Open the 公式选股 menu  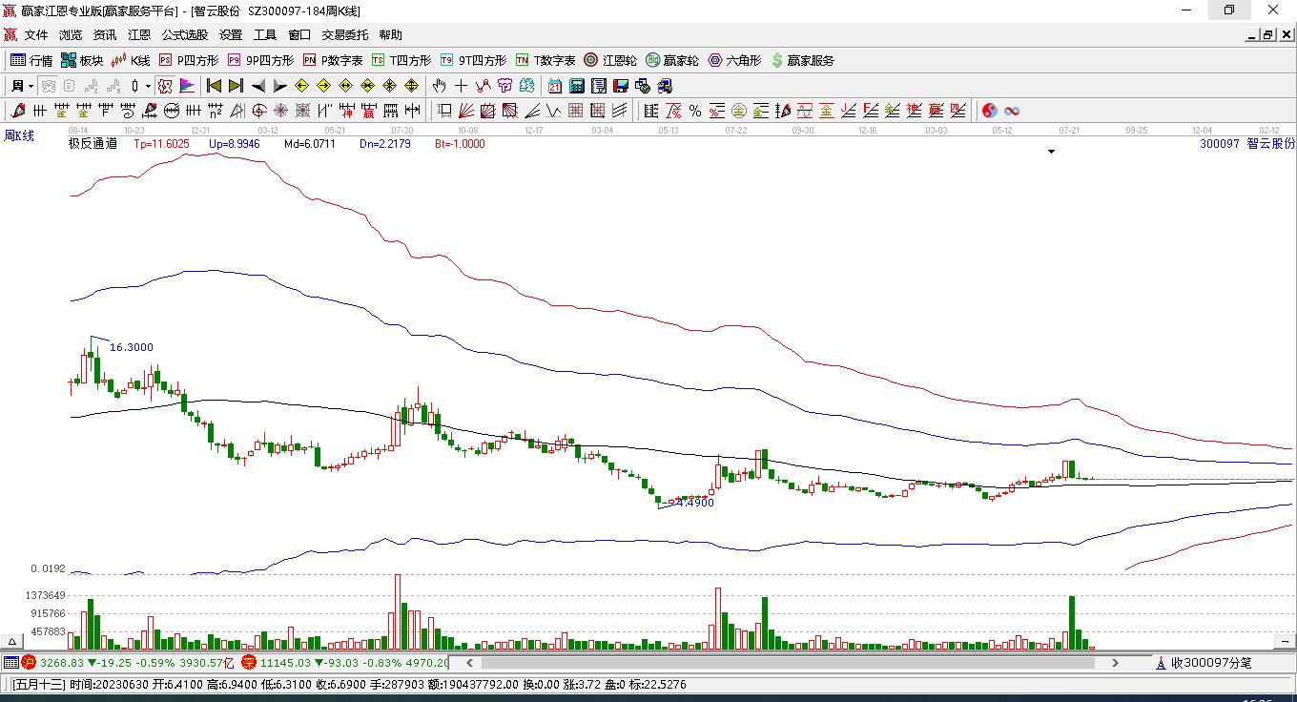184,35
